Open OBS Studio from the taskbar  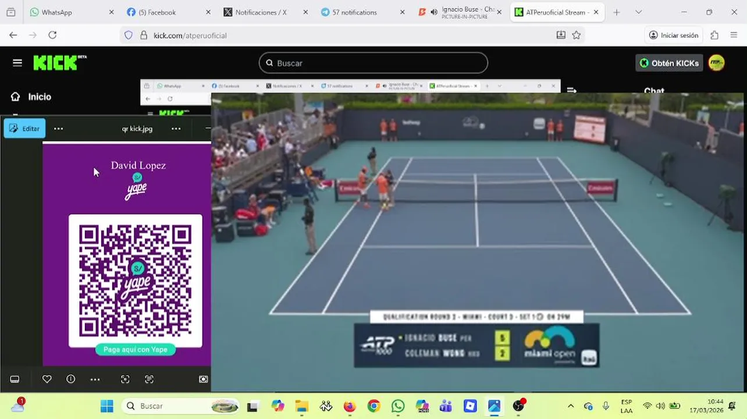click(518, 406)
